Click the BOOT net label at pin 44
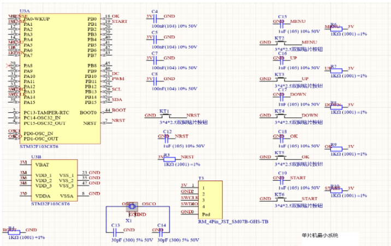The height and width of the screenshot is (246, 391). (x=119, y=110)
